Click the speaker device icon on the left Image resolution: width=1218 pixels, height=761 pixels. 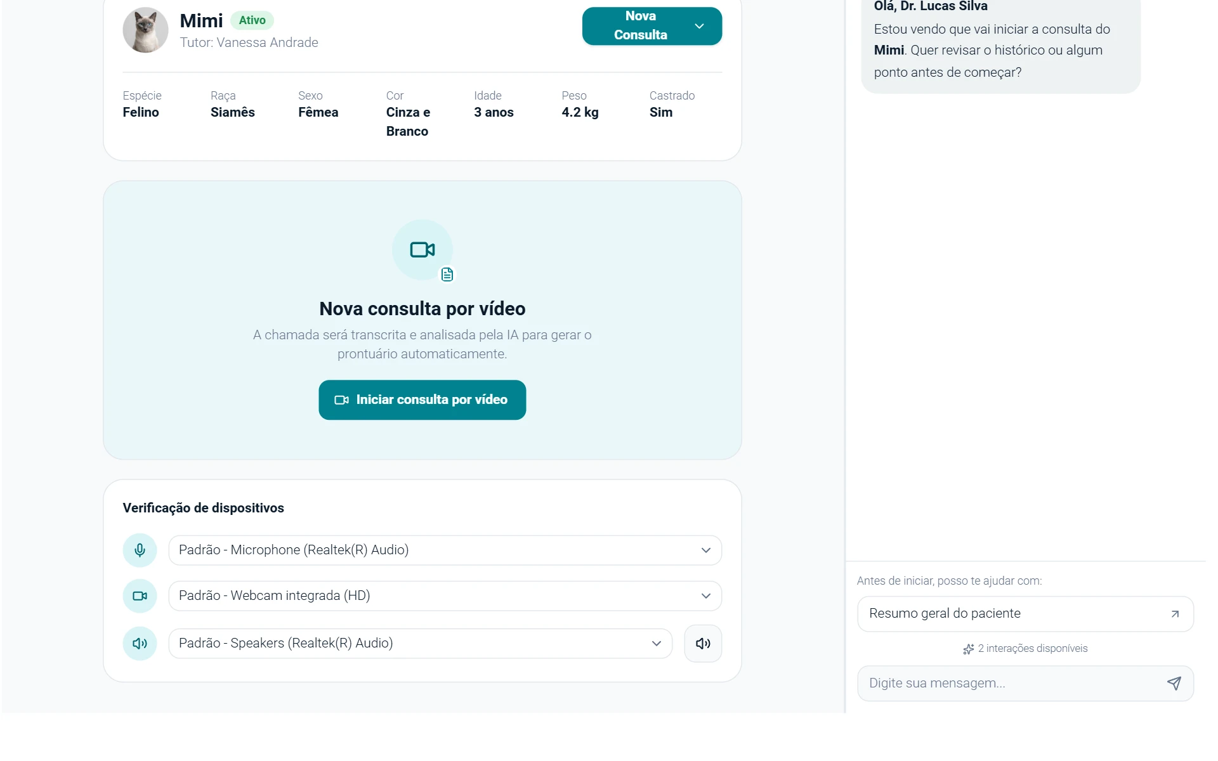pyautogui.click(x=140, y=644)
